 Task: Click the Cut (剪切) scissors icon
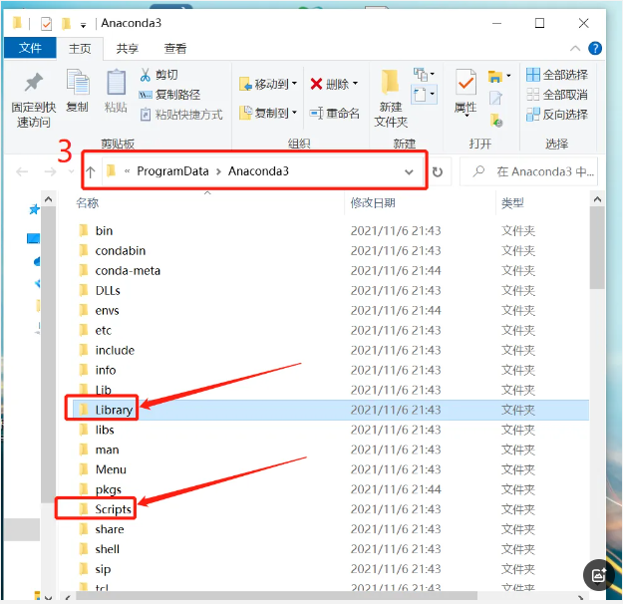pyautogui.click(x=159, y=75)
